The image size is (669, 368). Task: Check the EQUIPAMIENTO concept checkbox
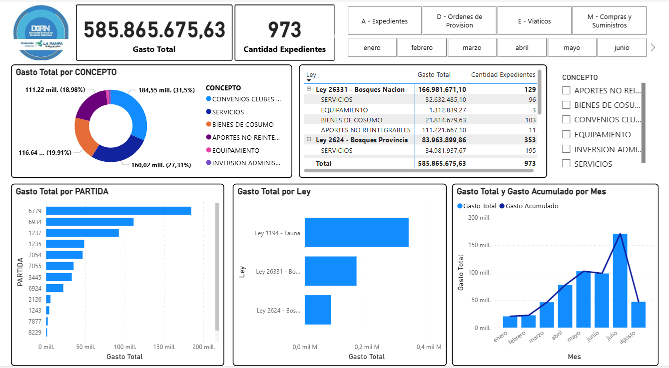(566, 134)
